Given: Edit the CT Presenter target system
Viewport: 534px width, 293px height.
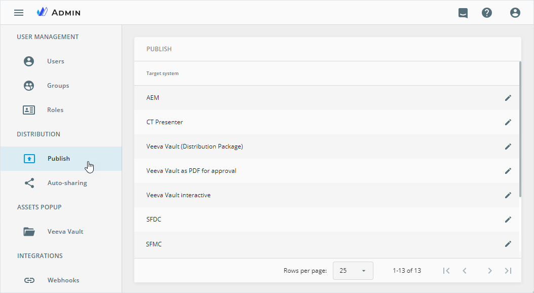Looking at the screenshot, I should pos(508,122).
